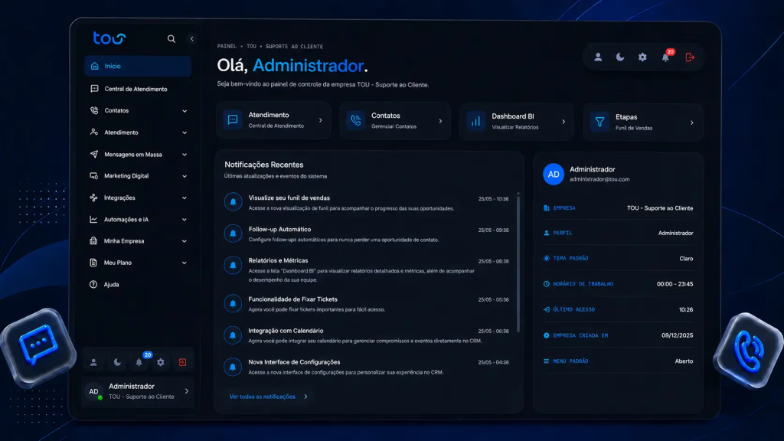Click the tou logo
The height and width of the screenshot is (441, 784).
(109, 38)
